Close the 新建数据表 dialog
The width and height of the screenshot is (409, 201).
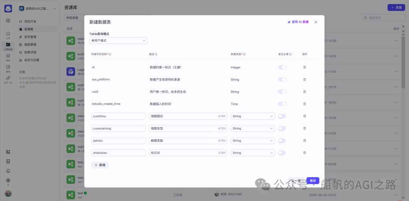pyautogui.click(x=316, y=22)
